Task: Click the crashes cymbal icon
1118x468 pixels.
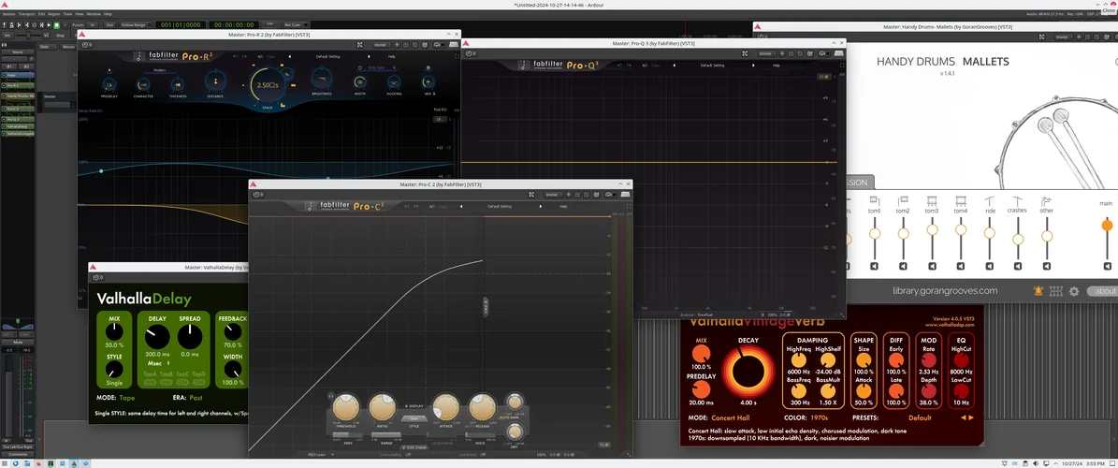Action: pos(1017,200)
